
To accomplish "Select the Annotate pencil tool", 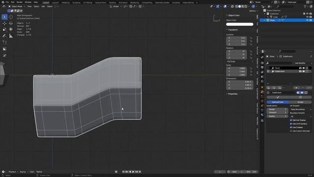I will point(4,36).
